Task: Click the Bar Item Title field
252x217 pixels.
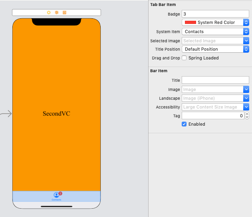Action: tap(215, 80)
